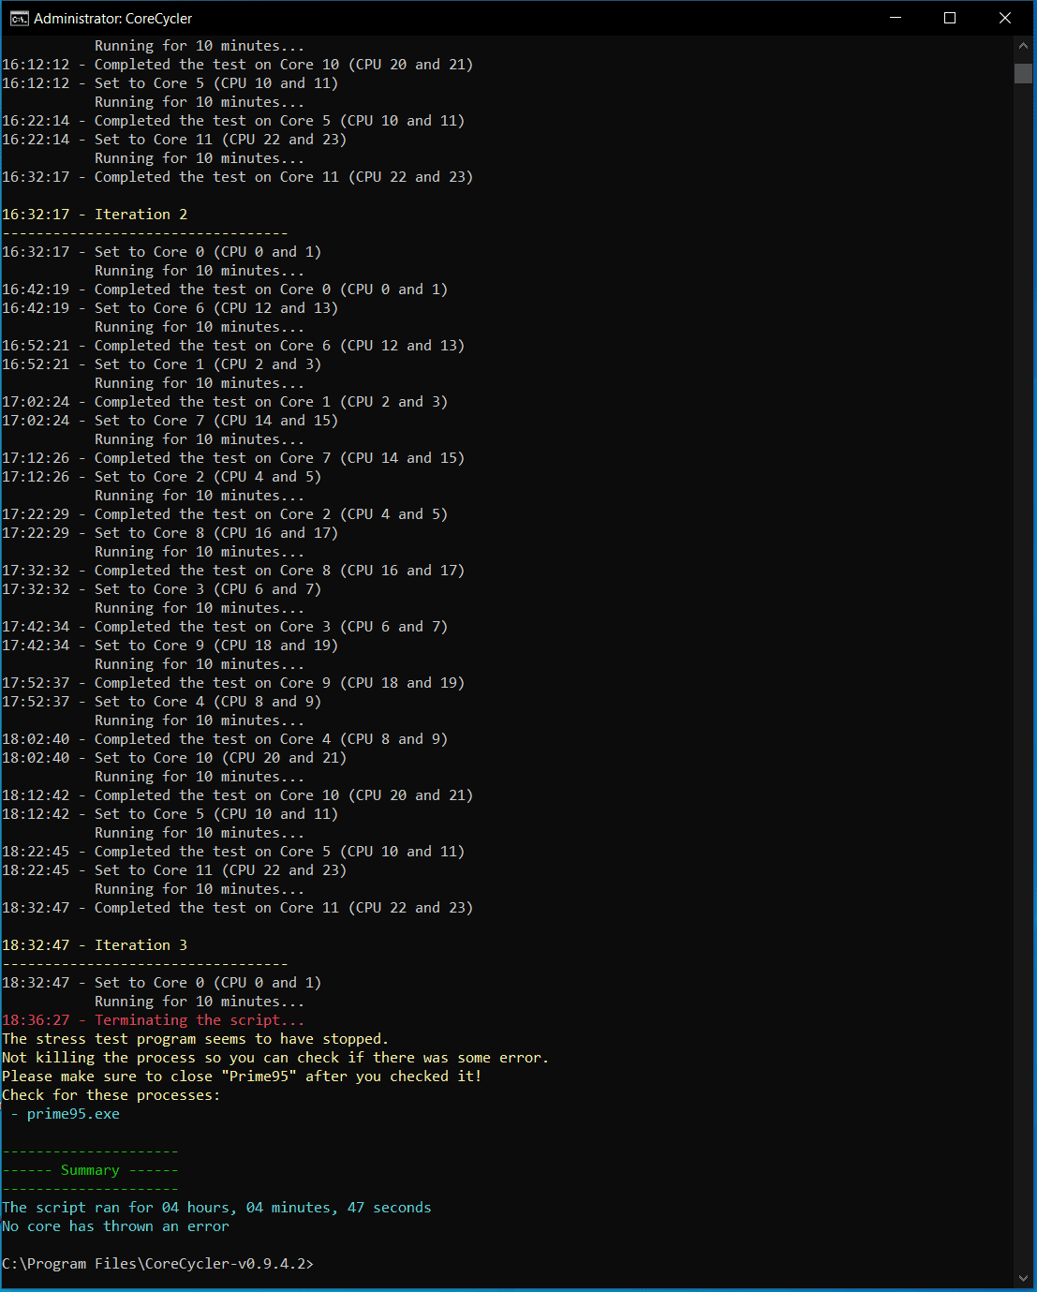
Task: Click the 17:42:34 "Set to Core 9" line
Action: coord(170,646)
